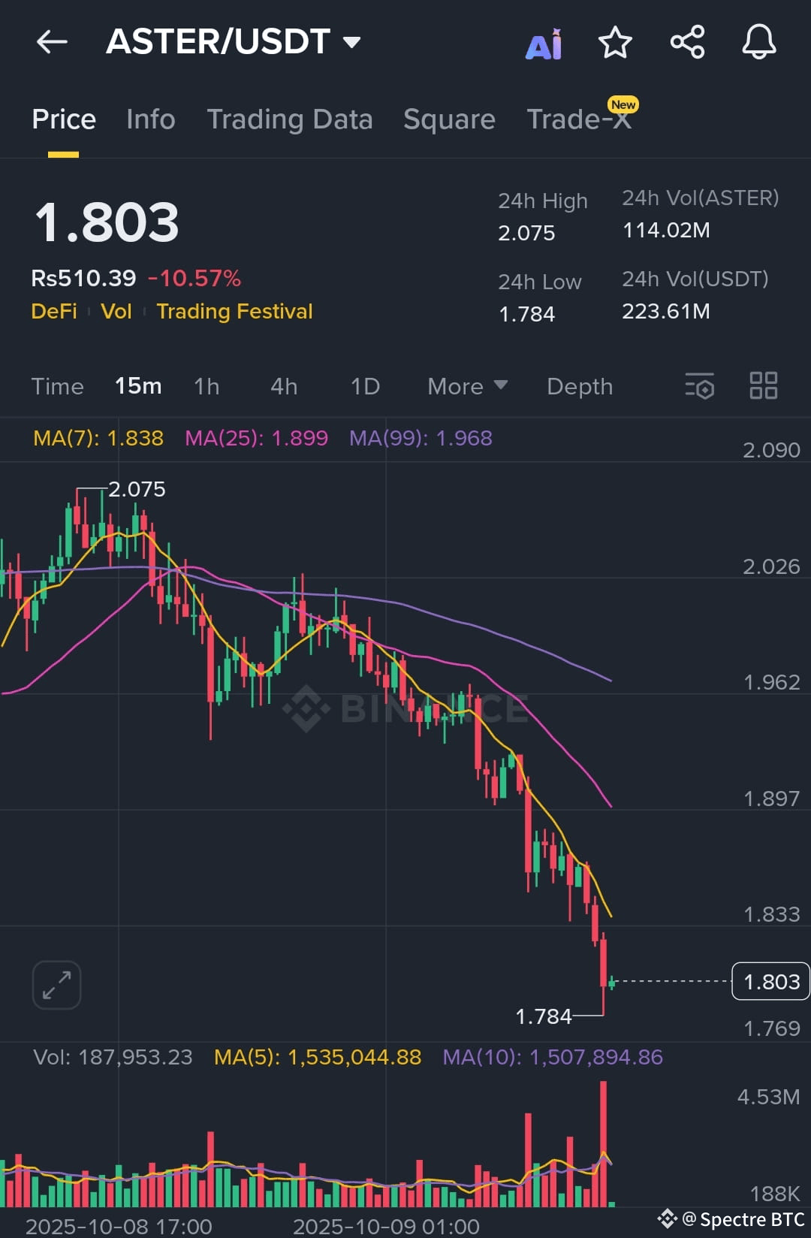Open the ASTER/USDT pair selector dropdown

tap(351, 43)
